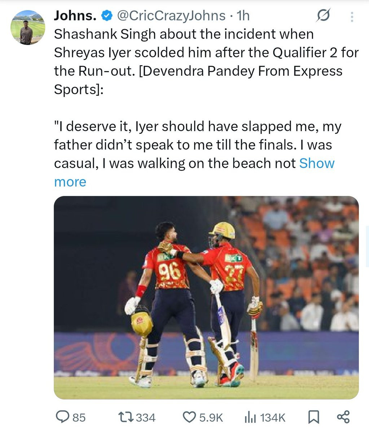Like the tweet with the heart icon
Screen dimensions: 369x433
189,417
